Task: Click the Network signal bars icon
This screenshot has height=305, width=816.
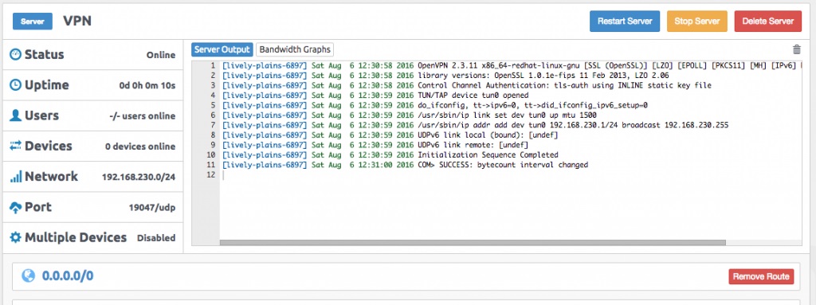Action: click(x=16, y=177)
